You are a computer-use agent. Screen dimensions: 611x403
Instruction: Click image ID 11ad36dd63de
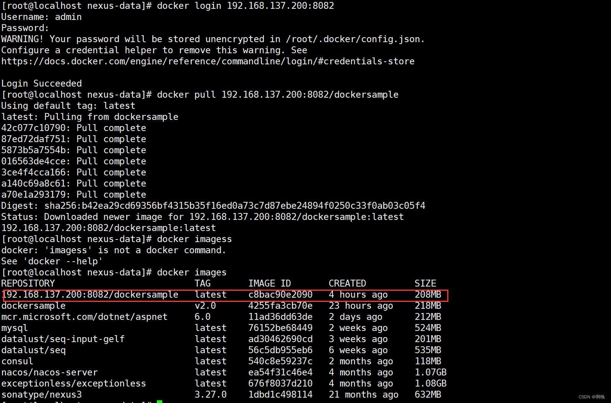[280, 317]
